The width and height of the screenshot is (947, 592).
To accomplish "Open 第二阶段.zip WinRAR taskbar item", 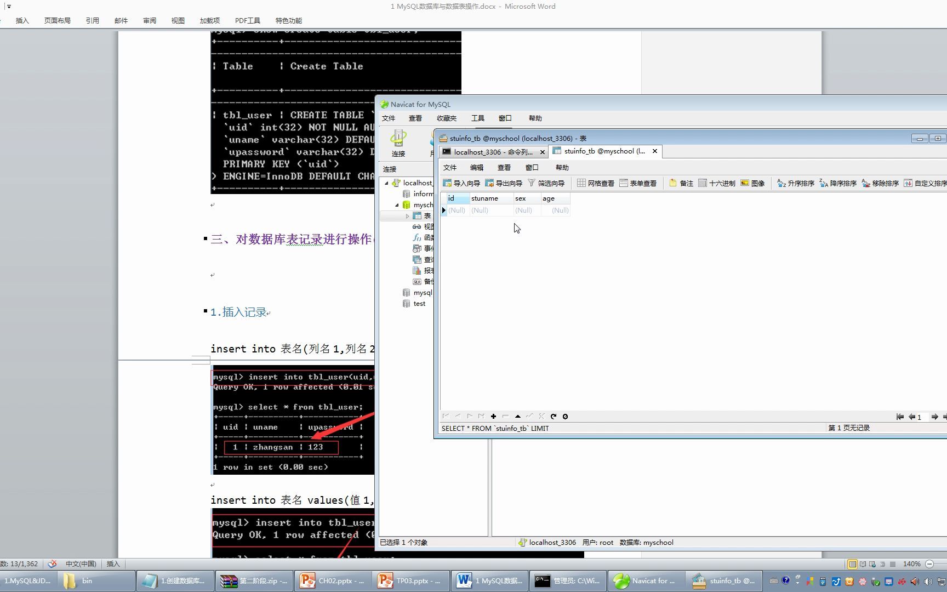I will [255, 580].
